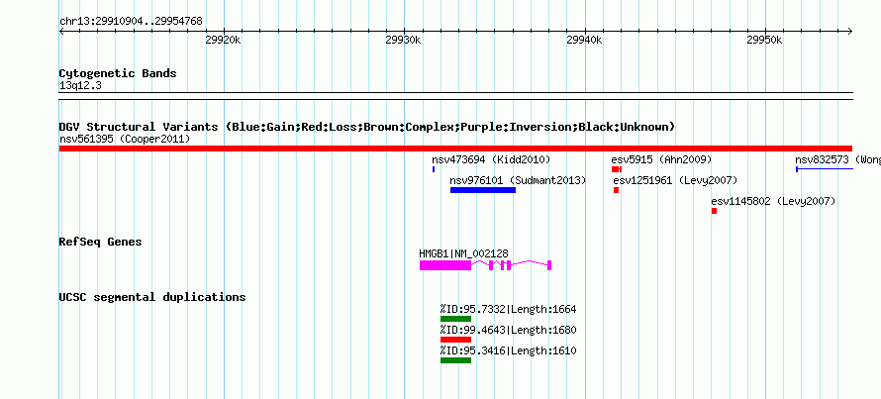881x399 pixels.
Task: Click the blue nsv832573 gain line
Action: click(825, 169)
